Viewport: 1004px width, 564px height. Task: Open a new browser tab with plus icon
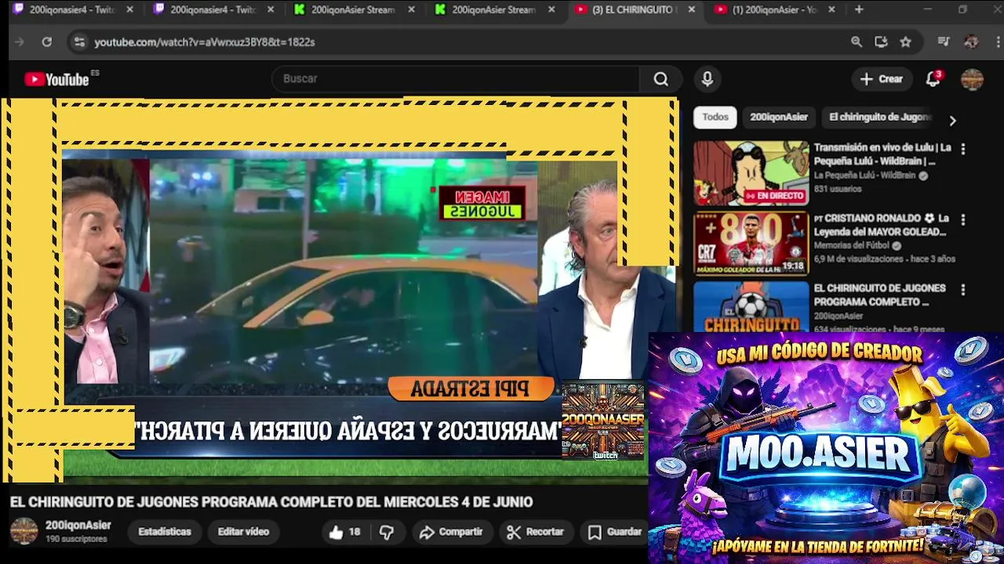click(x=859, y=10)
